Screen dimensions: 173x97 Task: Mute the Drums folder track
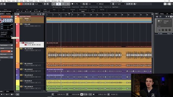pyautogui.click(x=21, y=19)
